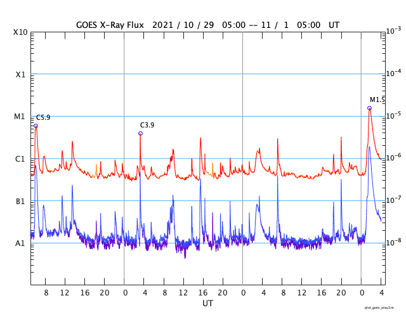Click the plot_goes_xray2.m footer text

point(379,307)
